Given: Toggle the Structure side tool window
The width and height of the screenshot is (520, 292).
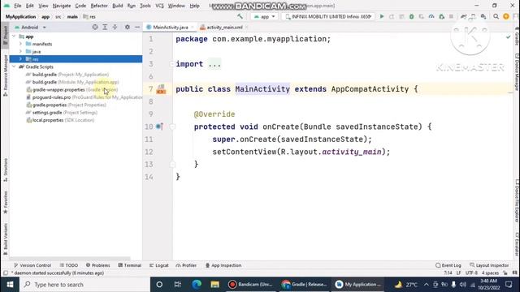Looking at the screenshot, I should point(6,170).
